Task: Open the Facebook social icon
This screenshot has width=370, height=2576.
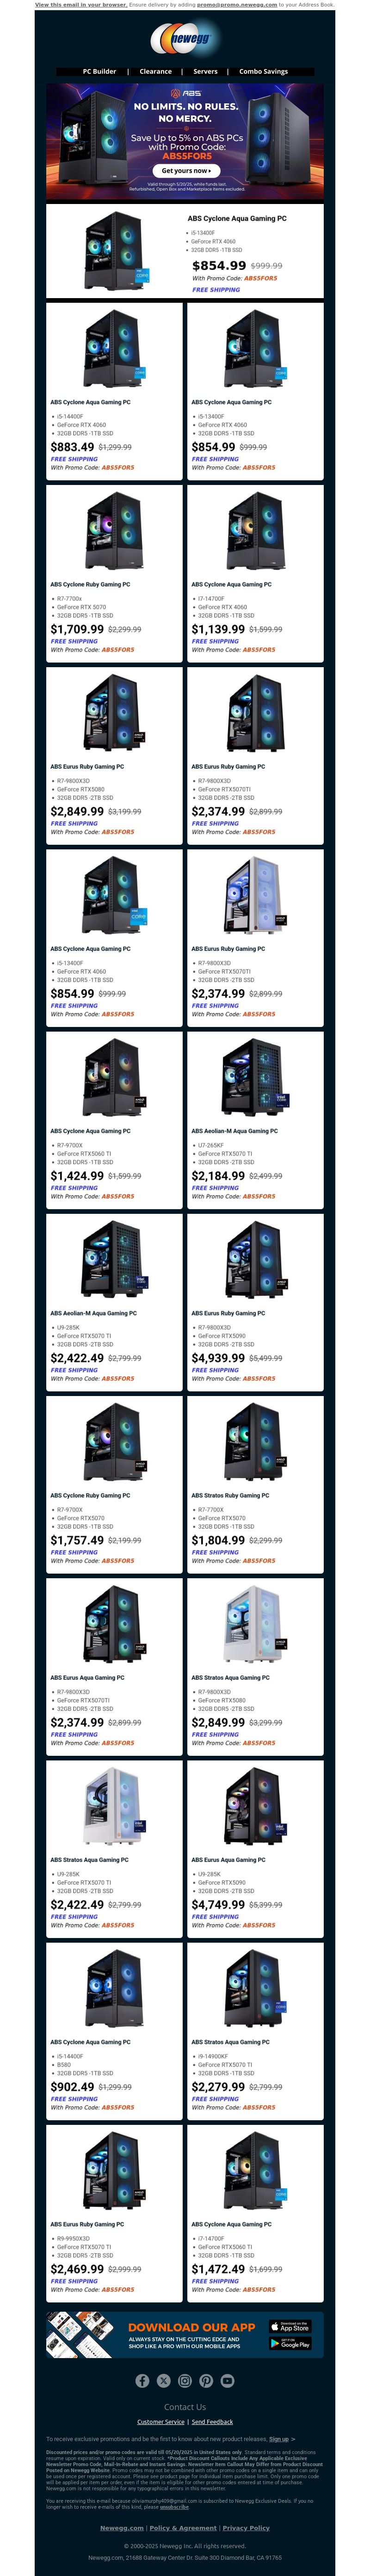Action: (x=142, y=2380)
